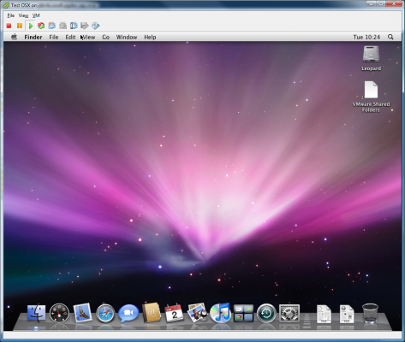Open the Trash in the Dock

[x=370, y=313]
